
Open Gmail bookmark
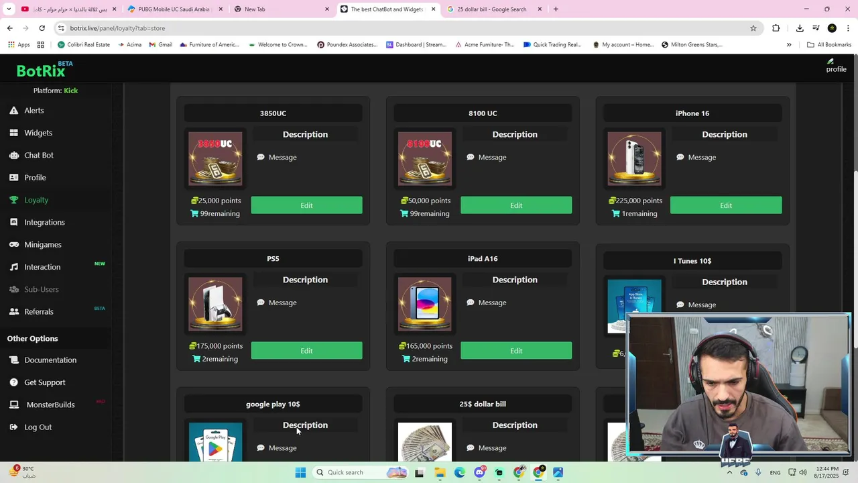point(160,45)
